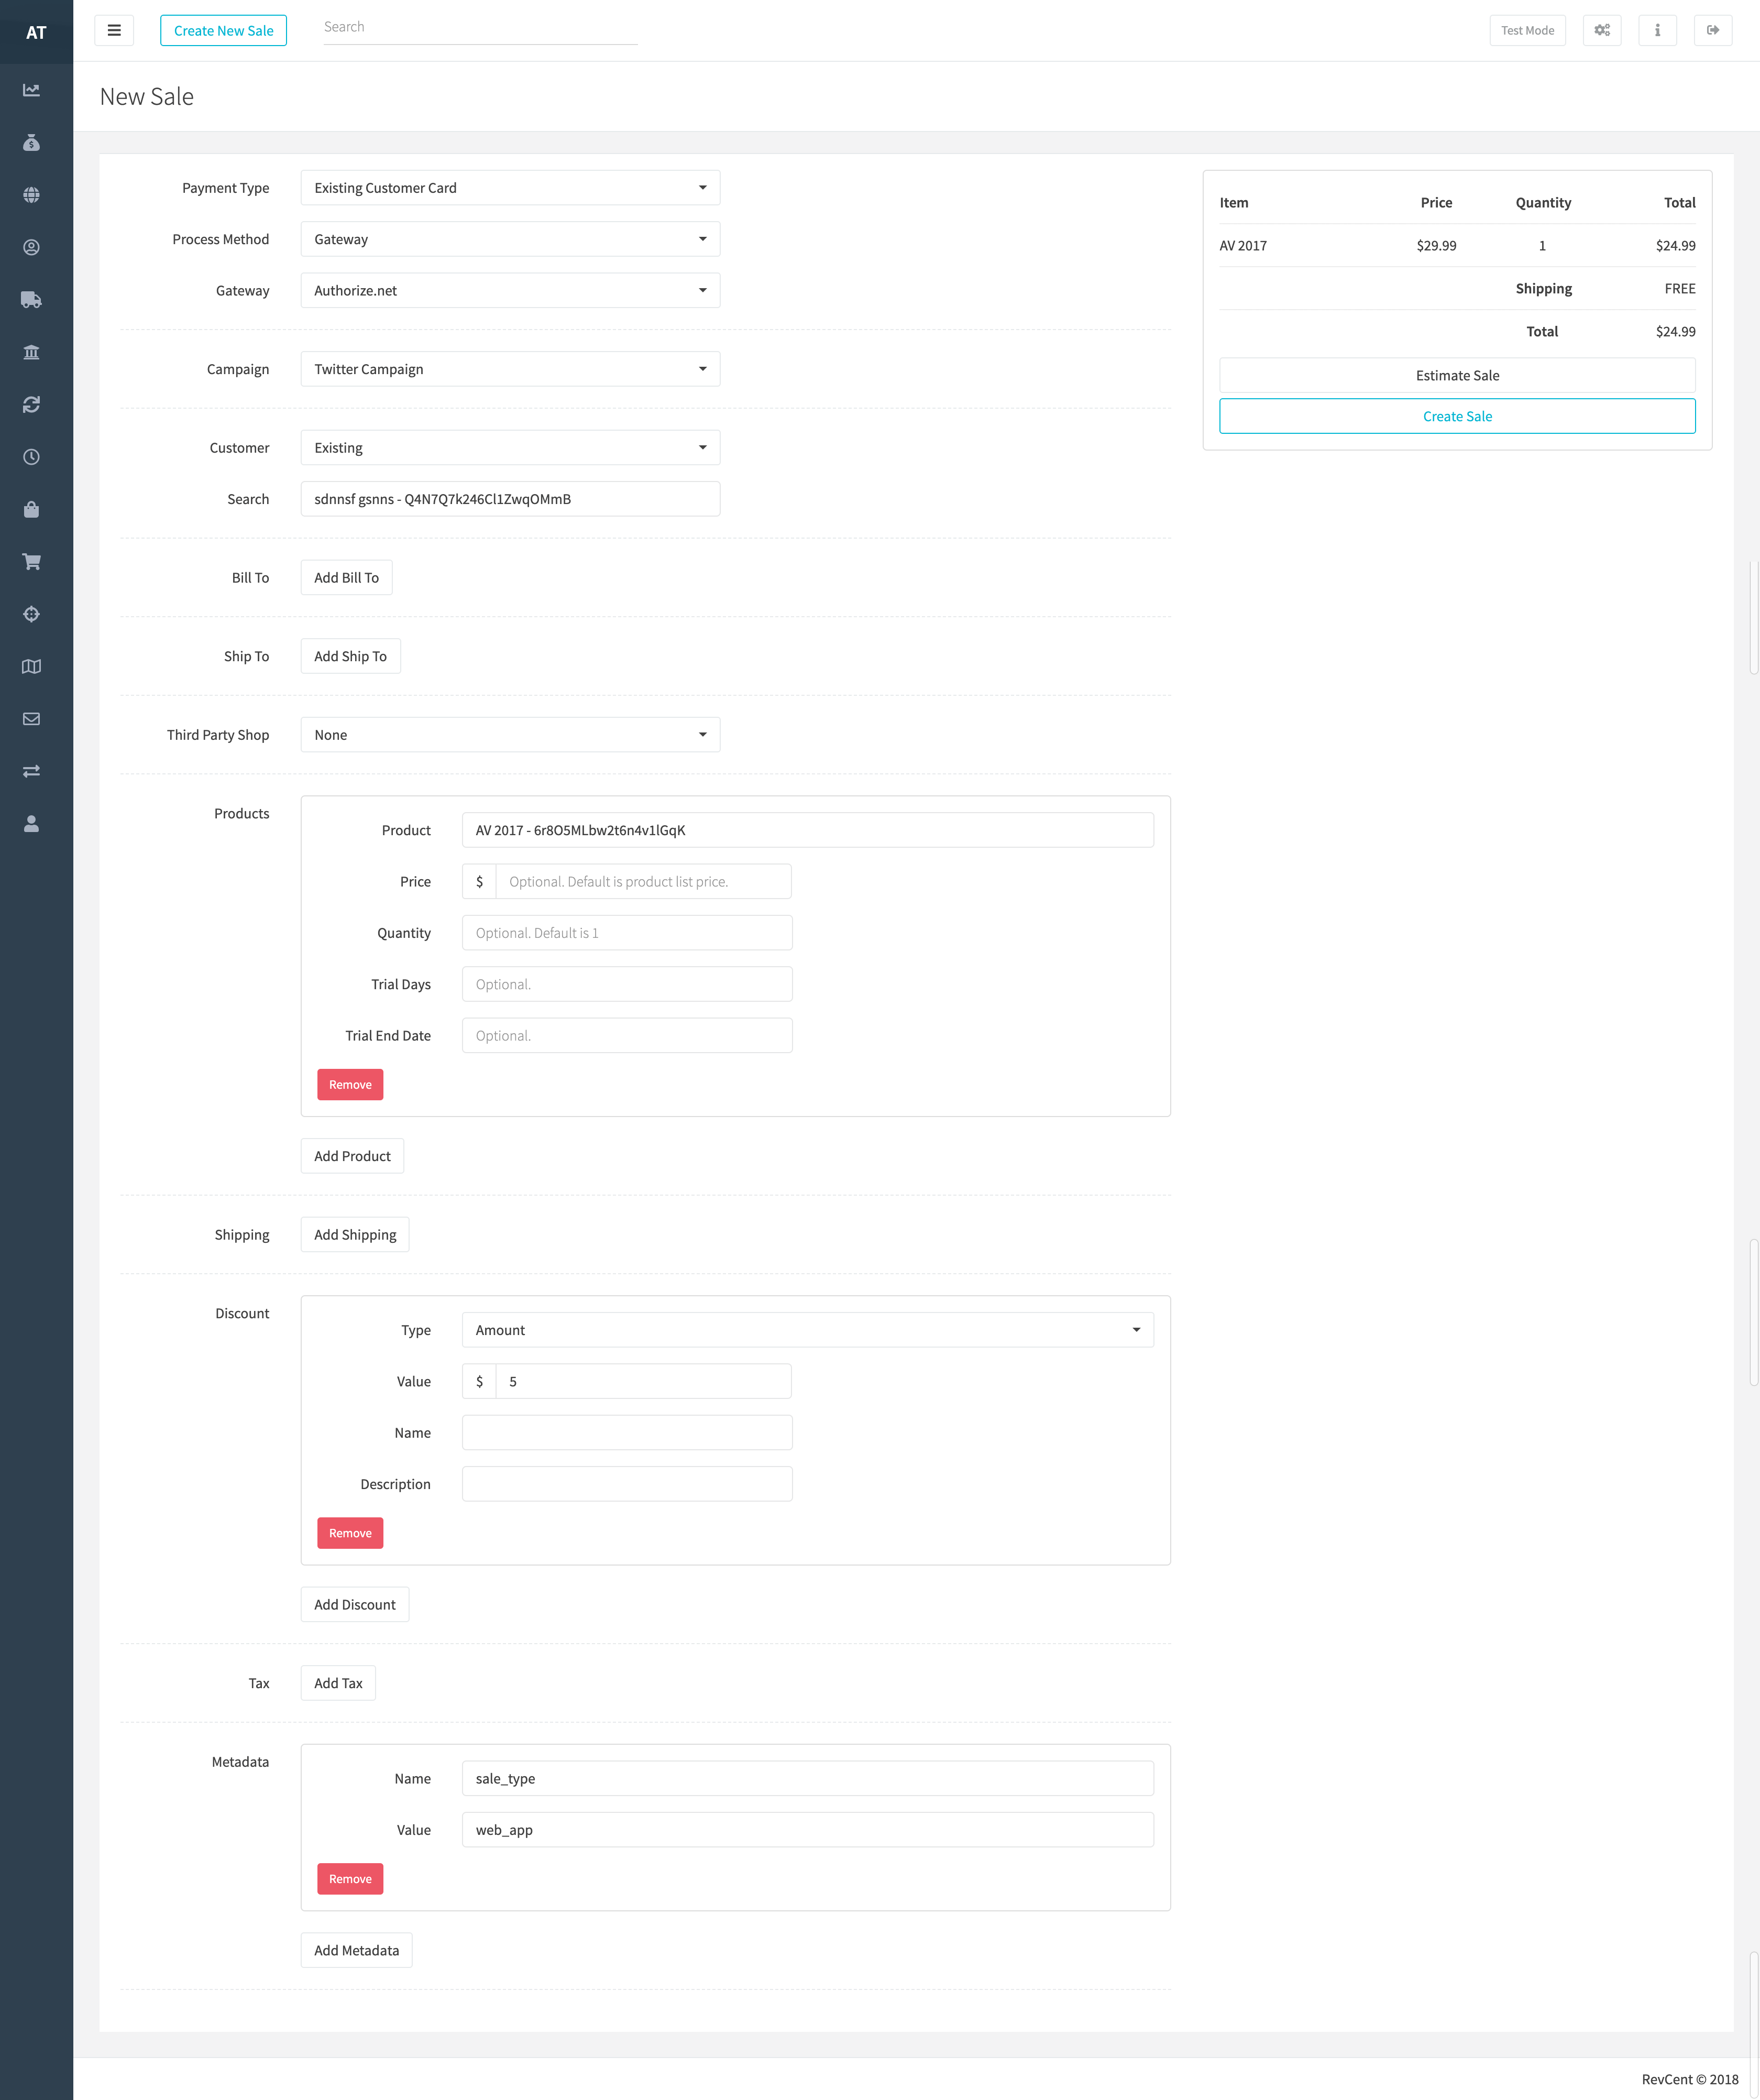Click the gears settings icon in header

coord(1601,30)
